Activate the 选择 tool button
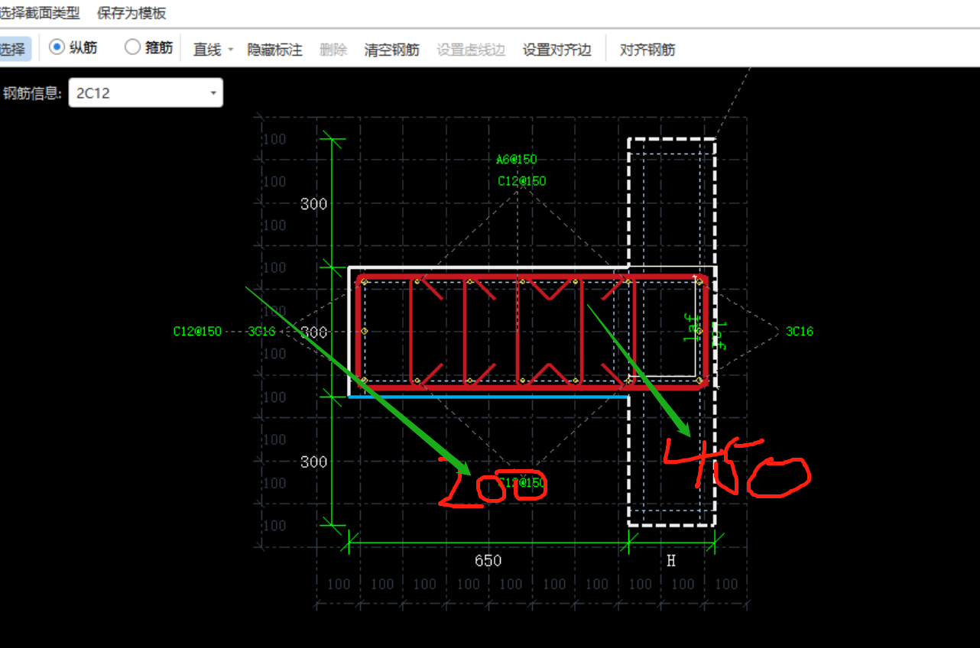This screenshot has height=648, width=980. (14, 50)
